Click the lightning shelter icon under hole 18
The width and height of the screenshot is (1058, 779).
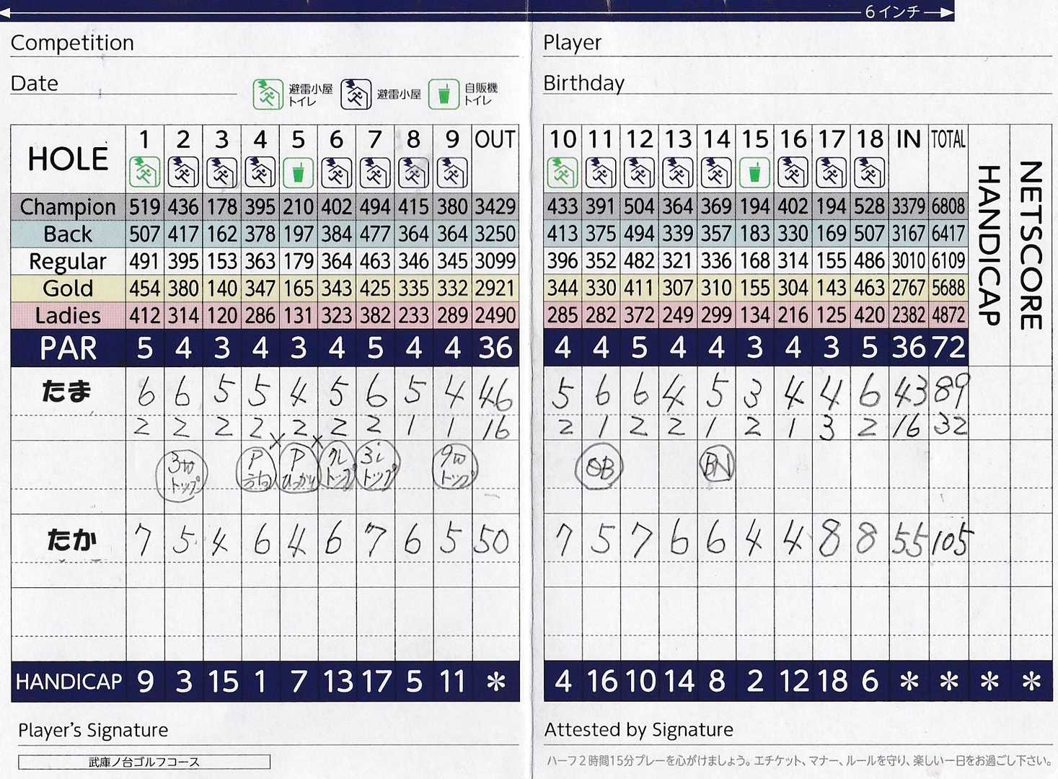869,172
